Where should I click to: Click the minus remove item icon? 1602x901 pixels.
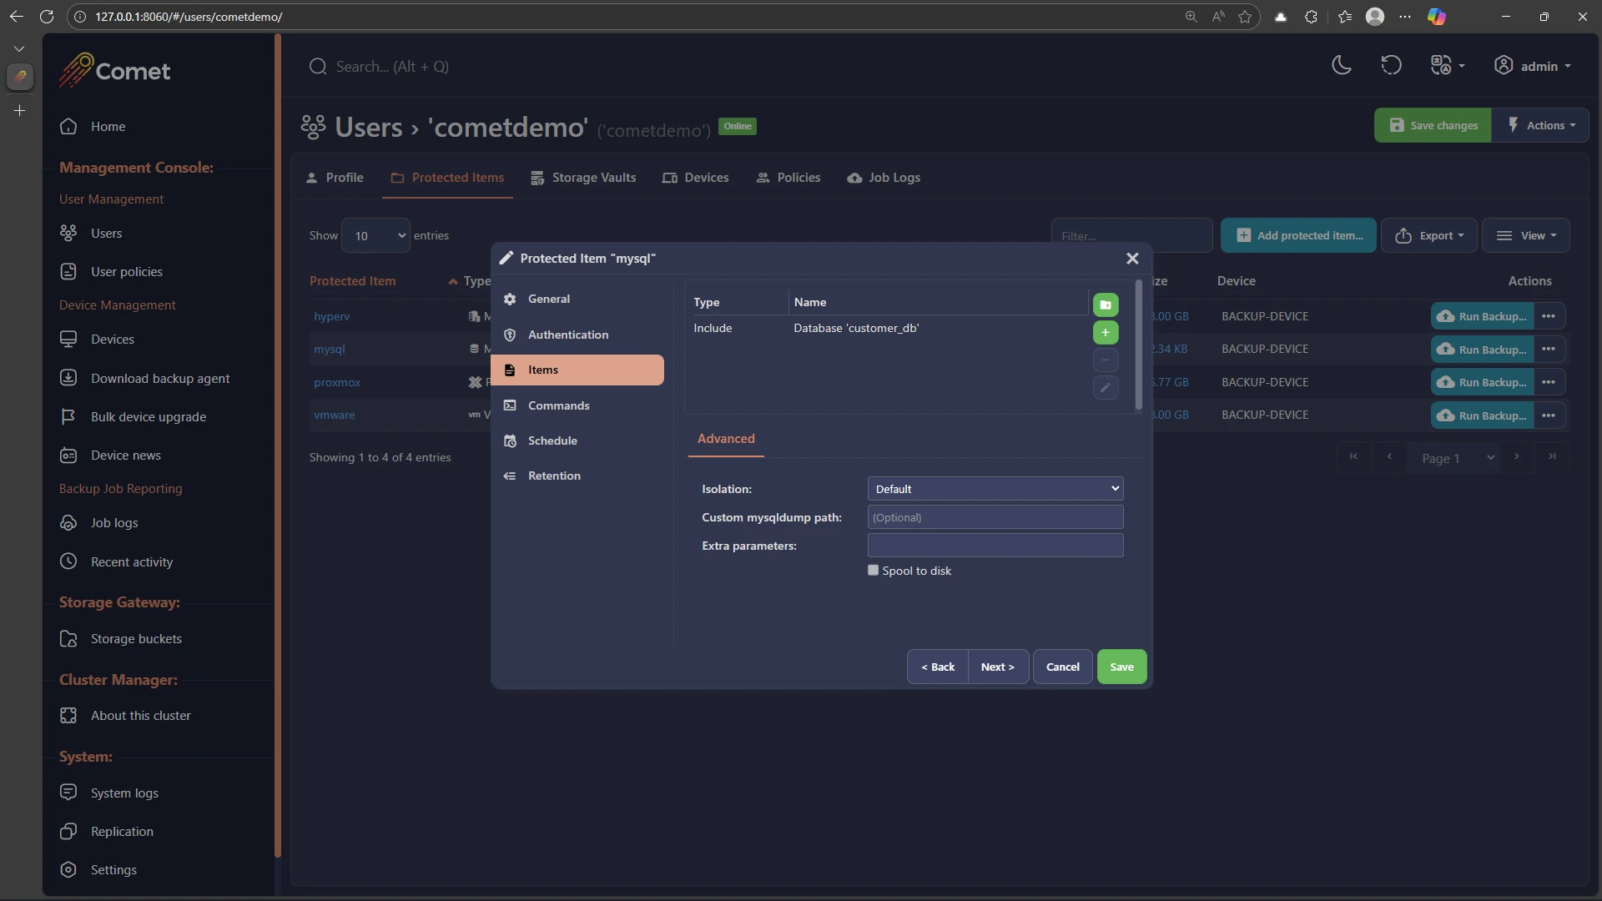[1106, 360]
